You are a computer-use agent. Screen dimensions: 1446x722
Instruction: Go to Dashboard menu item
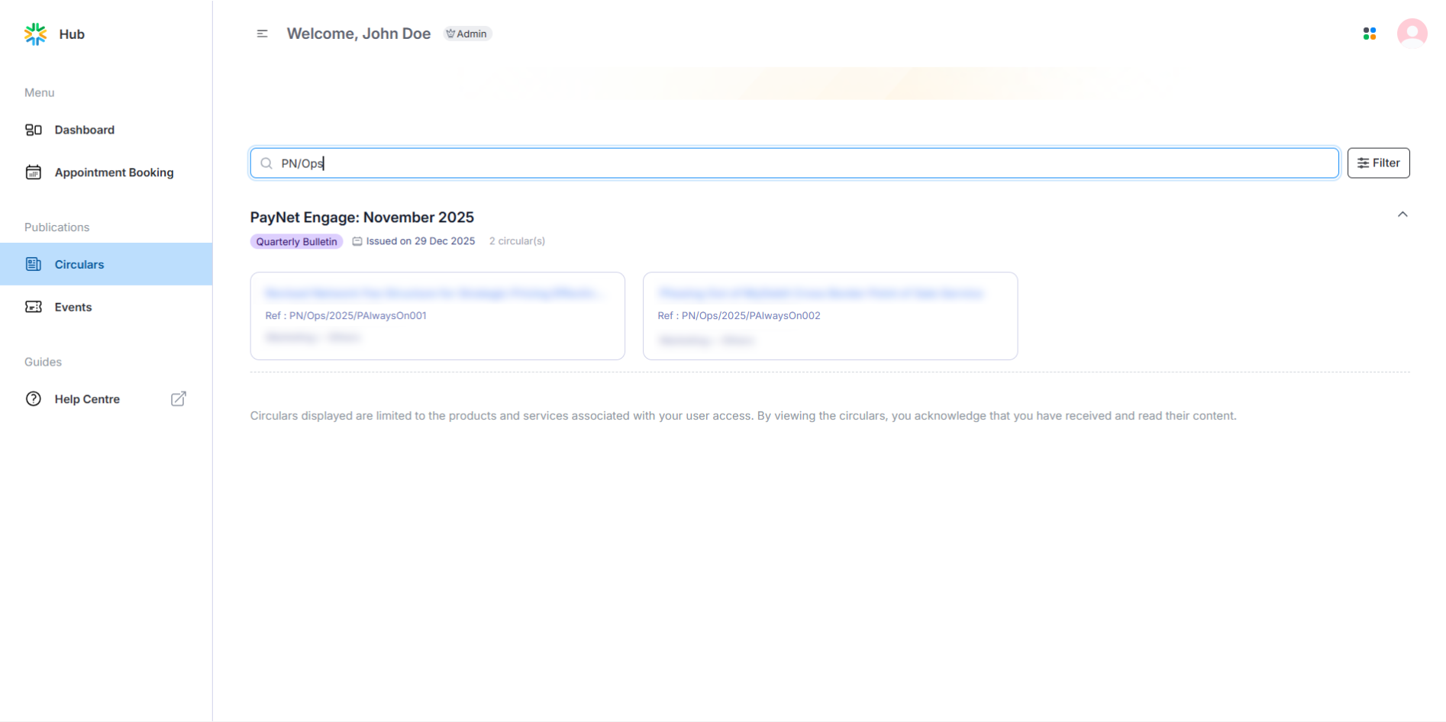coord(85,130)
